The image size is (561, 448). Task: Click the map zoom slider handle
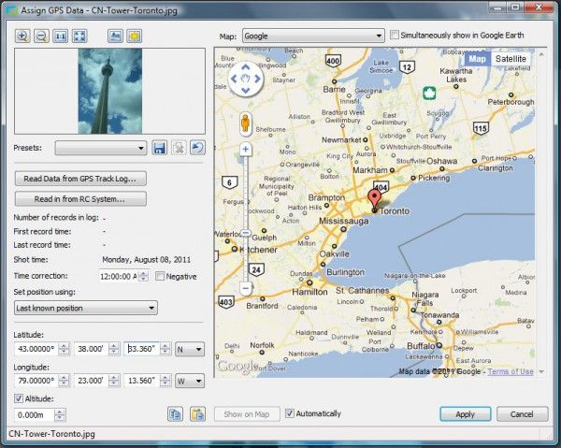pyautogui.click(x=245, y=233)
